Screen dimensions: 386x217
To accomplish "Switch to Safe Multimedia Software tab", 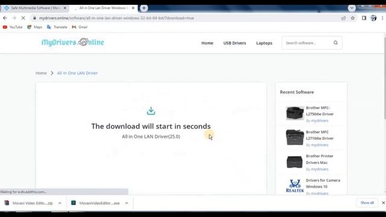I will pos(35,8).
